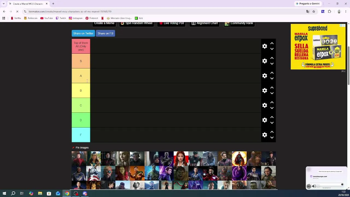Click the cyan F tier label
The height and width of the screenshot is (197, 350).
coord(81,135)
